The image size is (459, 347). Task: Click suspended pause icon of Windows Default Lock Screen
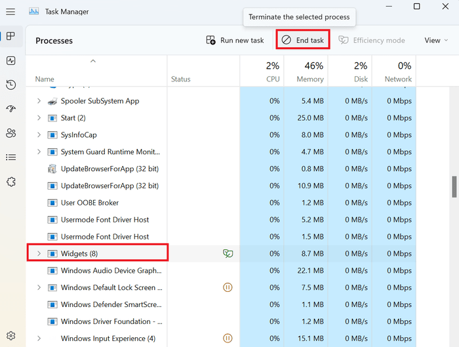pyautogui.click(x=228, y=287)
